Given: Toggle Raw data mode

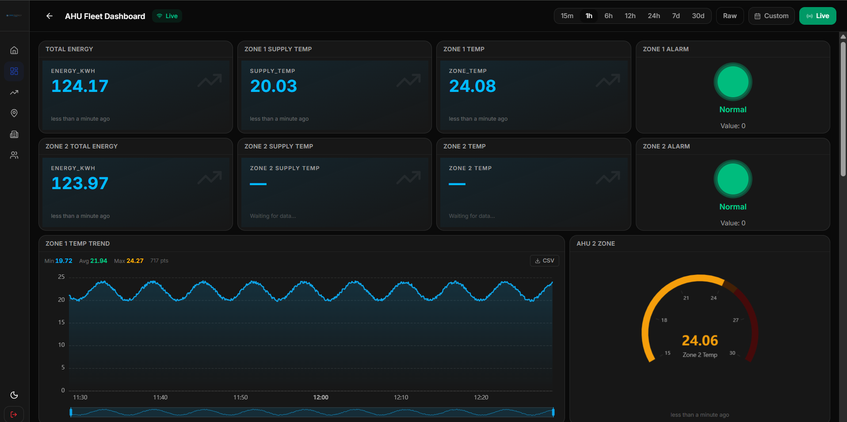Looking at the screenshot, I should 730,16.
